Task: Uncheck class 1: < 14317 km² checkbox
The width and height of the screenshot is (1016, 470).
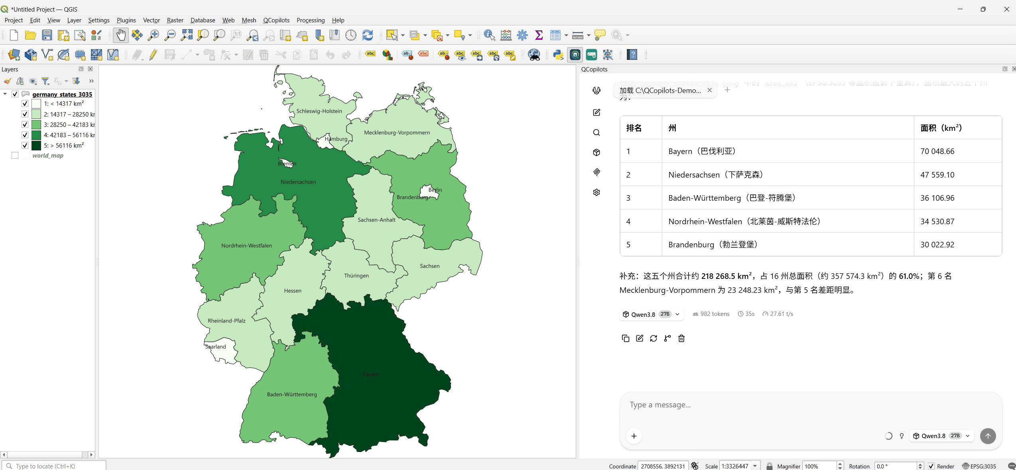Action: coord(25,104)
